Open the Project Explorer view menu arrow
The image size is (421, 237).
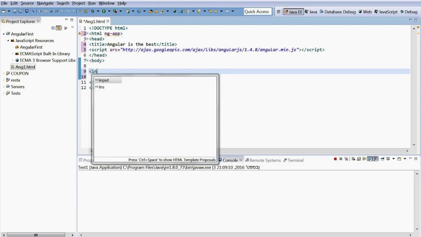(72, 28)
